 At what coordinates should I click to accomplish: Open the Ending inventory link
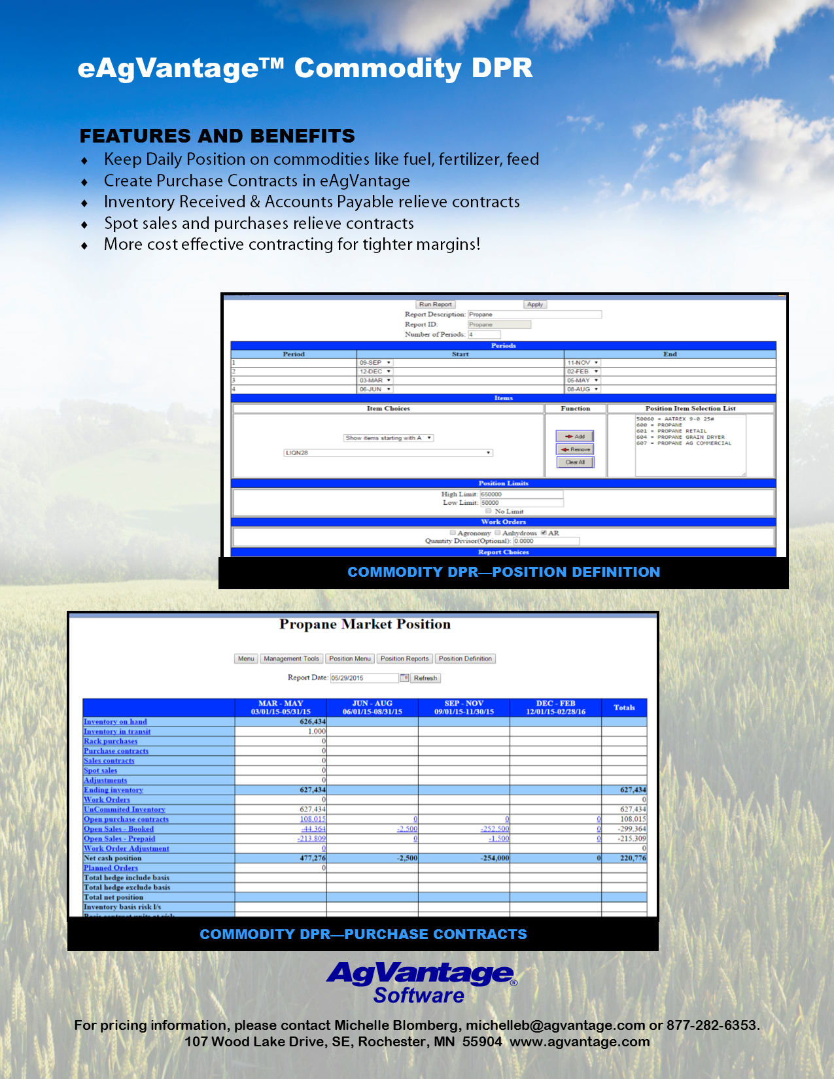113,790
